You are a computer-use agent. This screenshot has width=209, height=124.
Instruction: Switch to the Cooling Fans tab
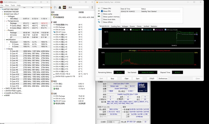pos(116,26)
